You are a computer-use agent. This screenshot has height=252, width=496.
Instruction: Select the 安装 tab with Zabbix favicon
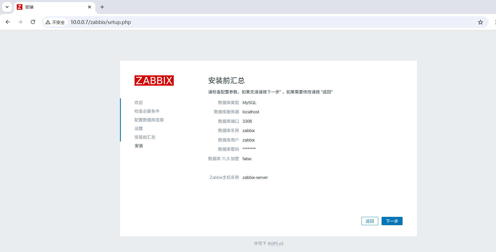[55, 7]
